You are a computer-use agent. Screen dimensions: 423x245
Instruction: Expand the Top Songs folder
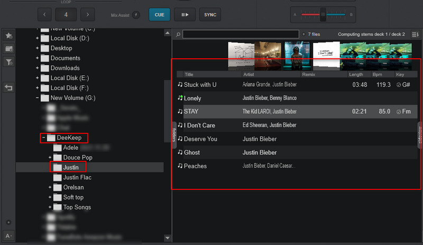tap(50, 207)
